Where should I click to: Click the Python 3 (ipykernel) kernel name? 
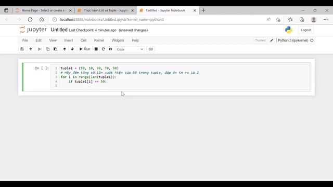point(293,41)
